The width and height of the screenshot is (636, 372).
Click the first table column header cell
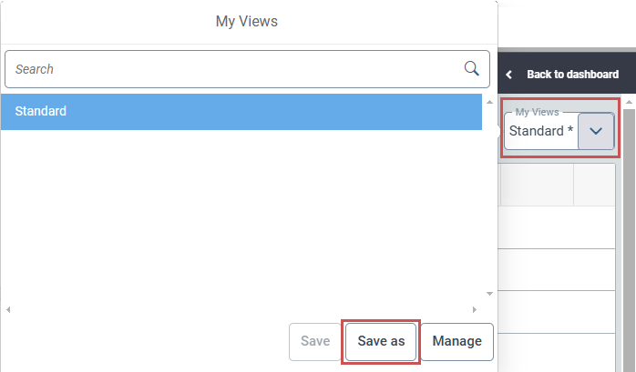[x=537, y=185]
